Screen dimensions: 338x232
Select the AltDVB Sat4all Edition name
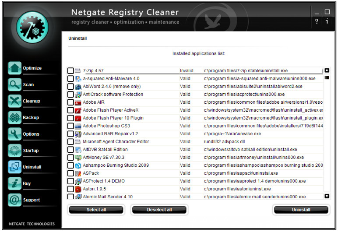click(105, 150)
